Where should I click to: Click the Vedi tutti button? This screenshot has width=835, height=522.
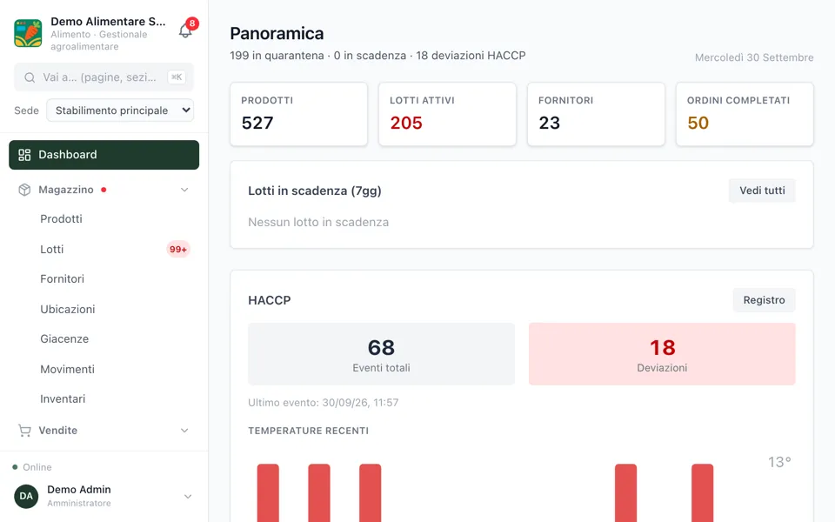pos(762,191)
